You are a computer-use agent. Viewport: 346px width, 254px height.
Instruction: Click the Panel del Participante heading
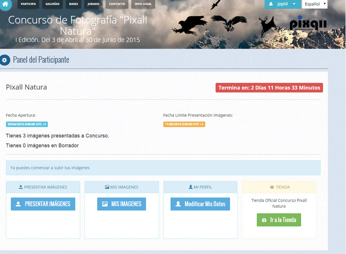(41, 60)
